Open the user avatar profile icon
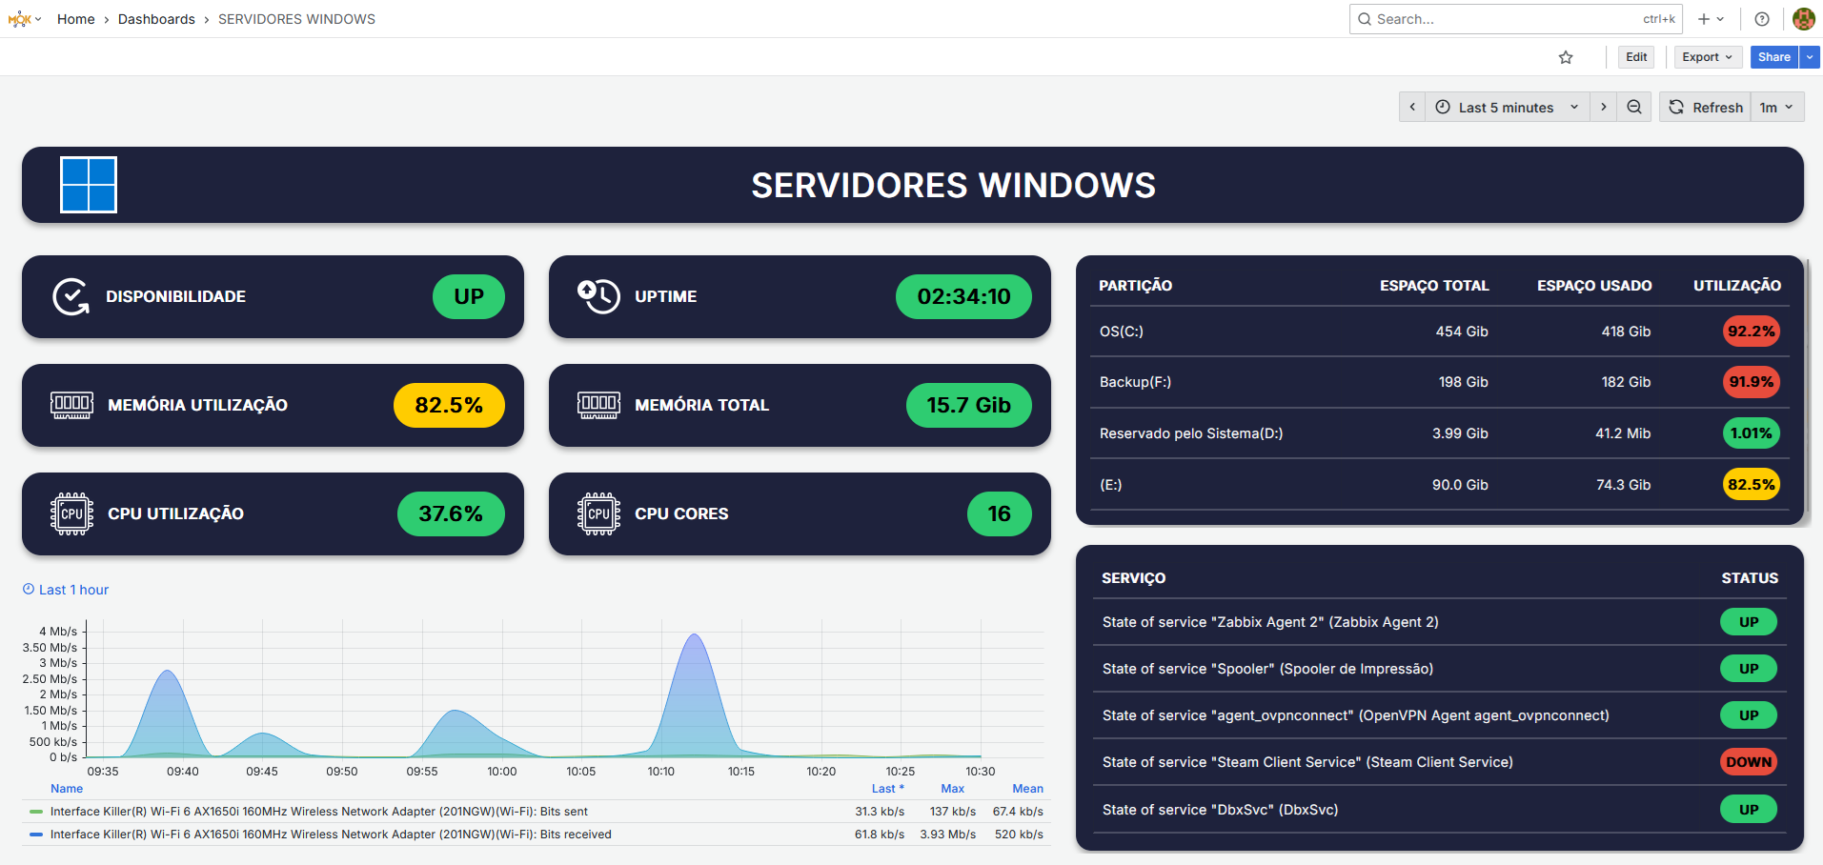1823x865 pixels. point(1802,18)
